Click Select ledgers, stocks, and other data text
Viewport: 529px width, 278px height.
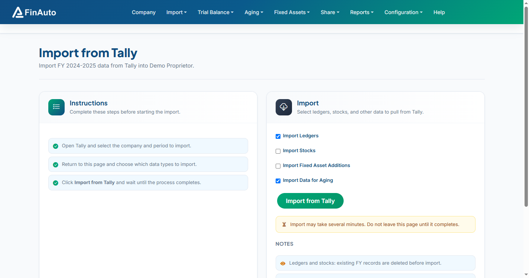(x=360, y=112)
